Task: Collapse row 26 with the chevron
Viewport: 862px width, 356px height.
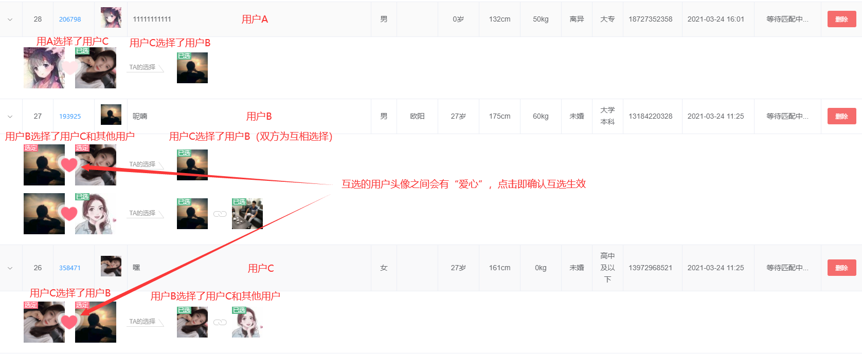Action: pos(10,268)
